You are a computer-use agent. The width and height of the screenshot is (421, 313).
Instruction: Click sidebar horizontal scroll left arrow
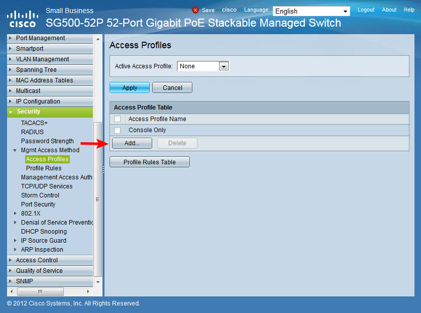click(x=11, y=291)
